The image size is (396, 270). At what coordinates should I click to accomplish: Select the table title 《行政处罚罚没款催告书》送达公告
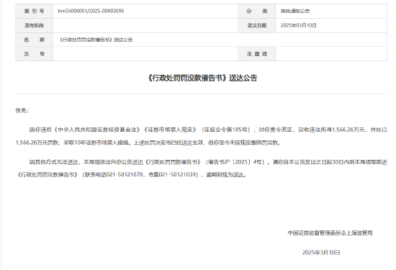pos(96,40)
